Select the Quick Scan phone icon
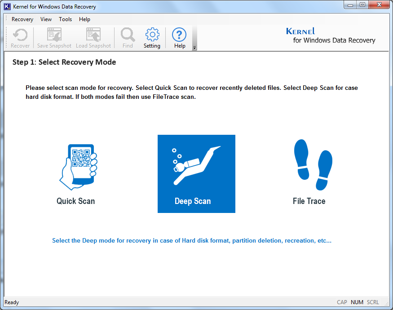 click(x=78, y=167)
